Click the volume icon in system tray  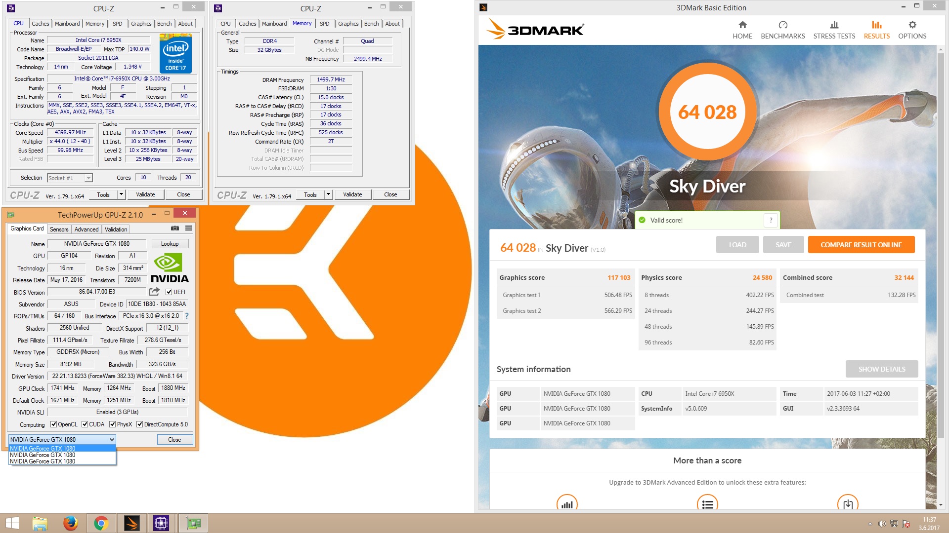point(882,524)
